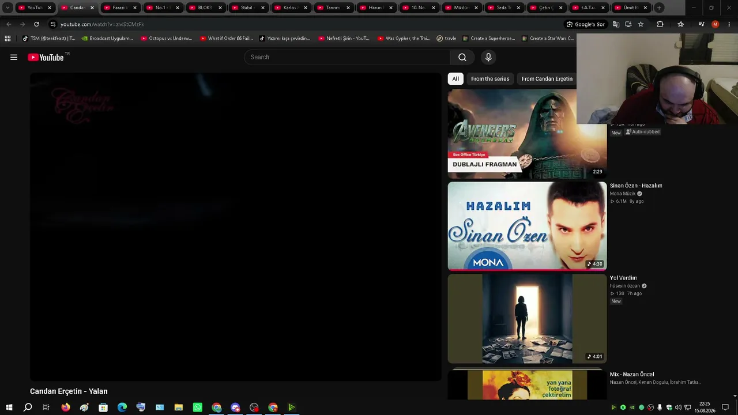Open the YouTube guide hamburger menu

click(14, 57)
